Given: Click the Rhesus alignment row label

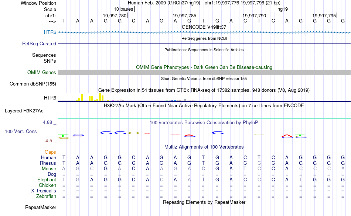Looking at the screenshot, I should click(48, 163).
